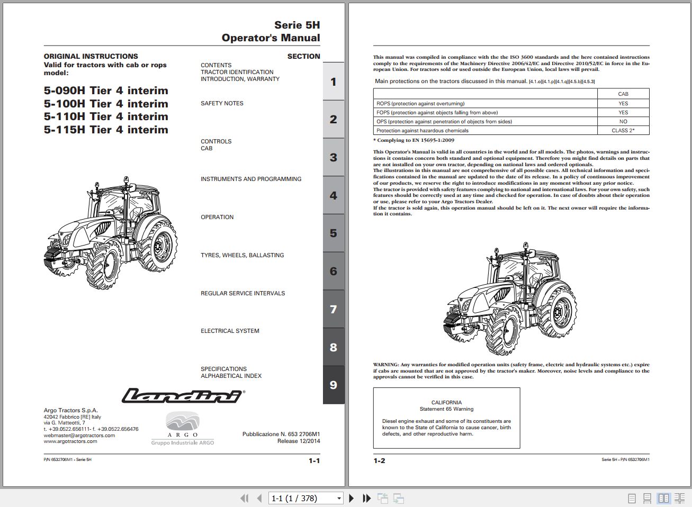The width and height of the screenshot is (692, 507).
Task: Click the ORIGINAL INSTRUCTIONS heading
Action: coord(91,56)
